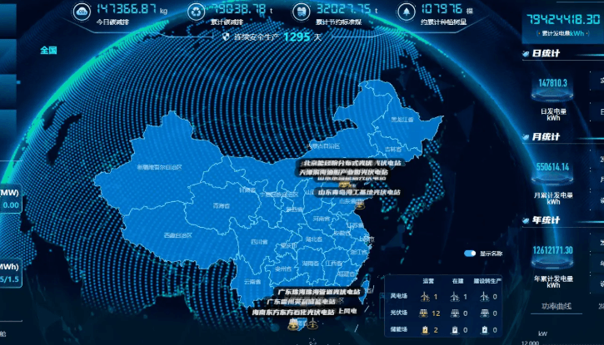Screen dimensions: 604x345
Task: Click 湖北省 label on the map
Action: coord(314,239)
